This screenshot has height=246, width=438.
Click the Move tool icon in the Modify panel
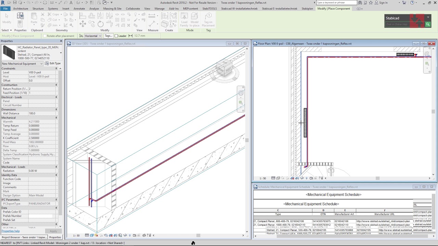coord(83,24)
